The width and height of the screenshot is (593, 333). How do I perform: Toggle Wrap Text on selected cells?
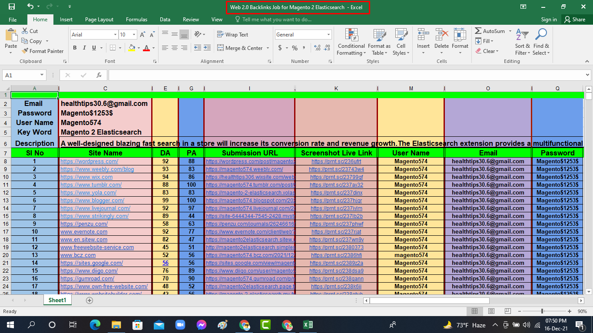tap(232, 35)
